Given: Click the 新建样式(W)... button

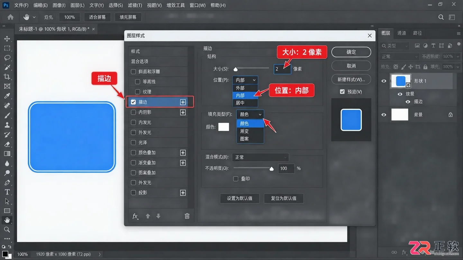Looking at the screenshot, I should pos(351,80).
